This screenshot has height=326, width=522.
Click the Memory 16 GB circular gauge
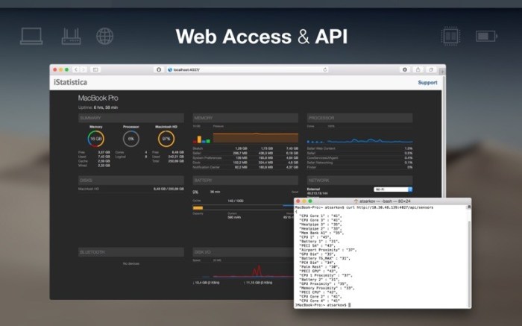pyautogui.click(x=95, y=139)
